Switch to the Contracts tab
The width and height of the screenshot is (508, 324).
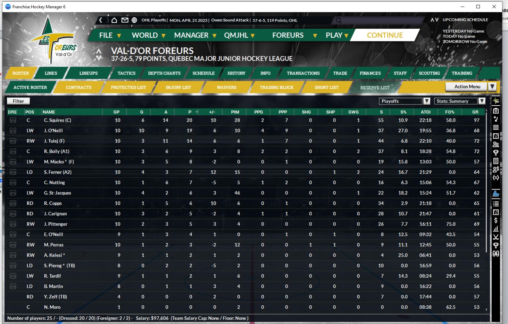point(78,87)
